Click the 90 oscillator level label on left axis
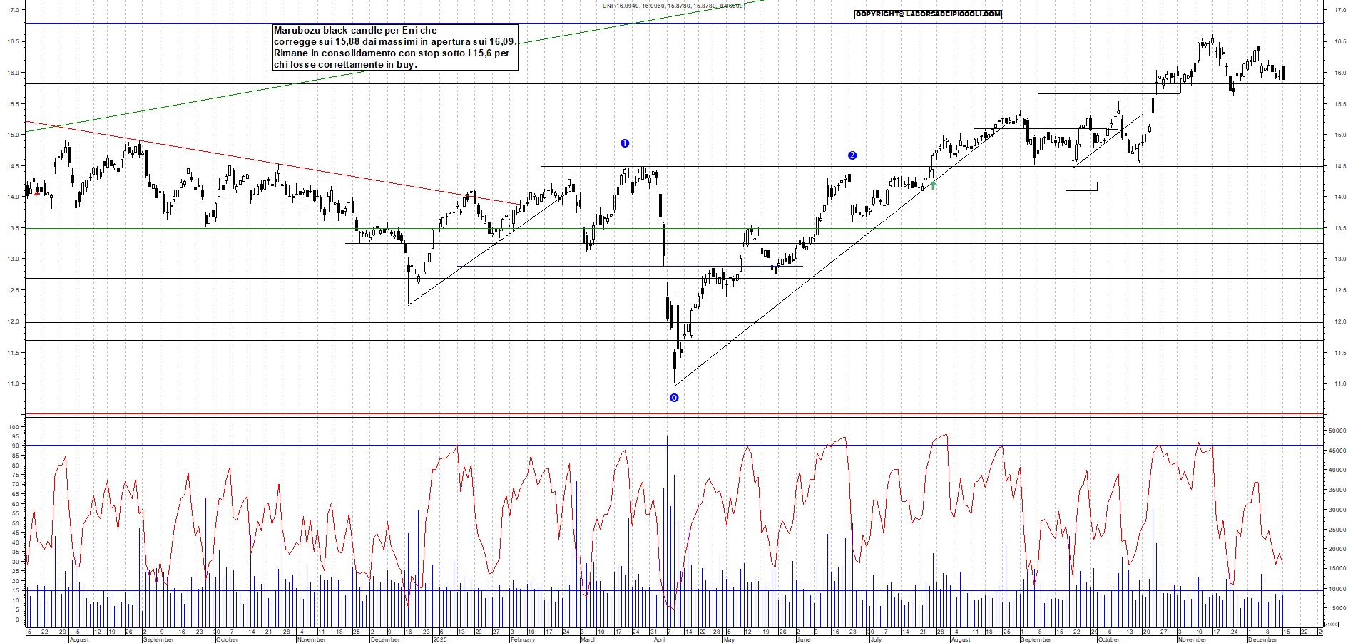Image resolution: width=1348 pixels, height=643 pixels. tap(15, 446)
